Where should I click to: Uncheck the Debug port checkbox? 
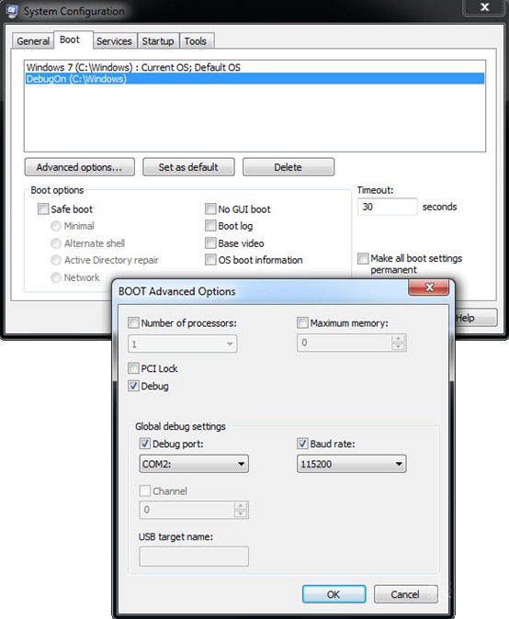pyautogui.click(x=145, y=444)
